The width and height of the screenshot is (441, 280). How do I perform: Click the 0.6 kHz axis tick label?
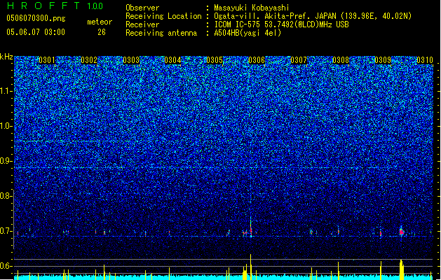tap(6, 266)
